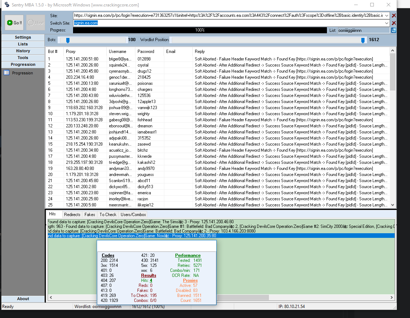This screenshot has height=318, width=410.
Task: Click the 100% progress bar
Action: click(200, 30)
